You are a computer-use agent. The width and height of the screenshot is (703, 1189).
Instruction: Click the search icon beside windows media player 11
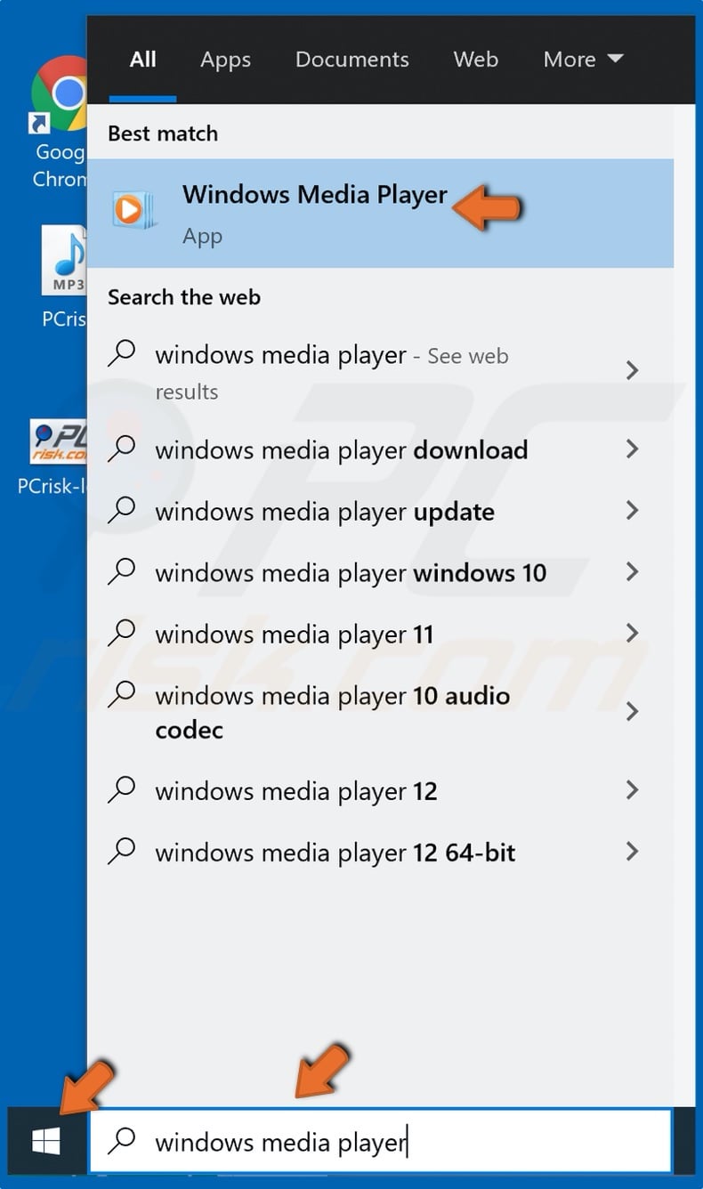tap(122, 634)
